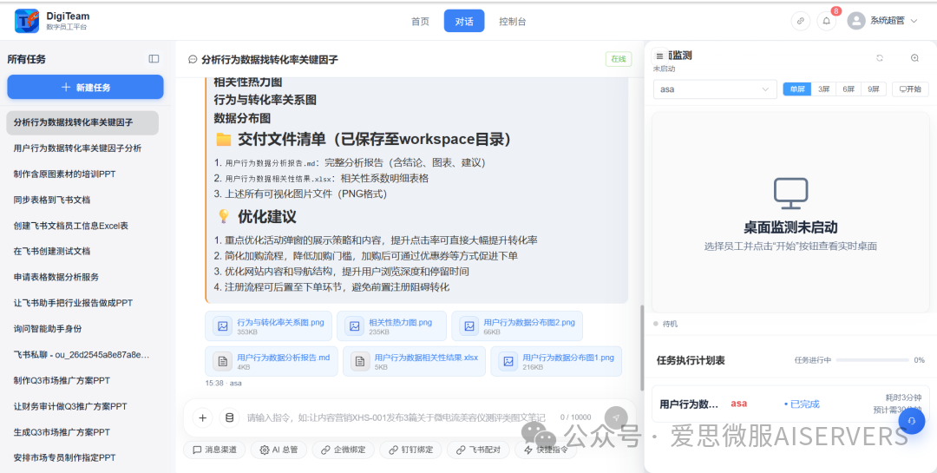
Task: Click the 在线 status badge
Action: click(618, 59)
